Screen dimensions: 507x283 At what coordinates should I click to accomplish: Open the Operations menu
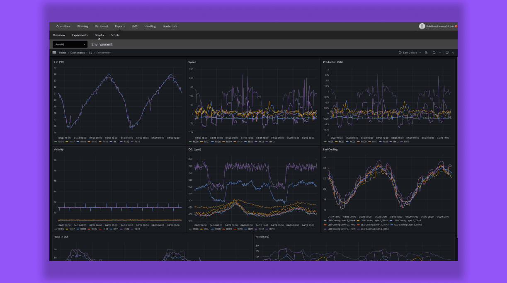pyautogui.click(x=63, y=26)
